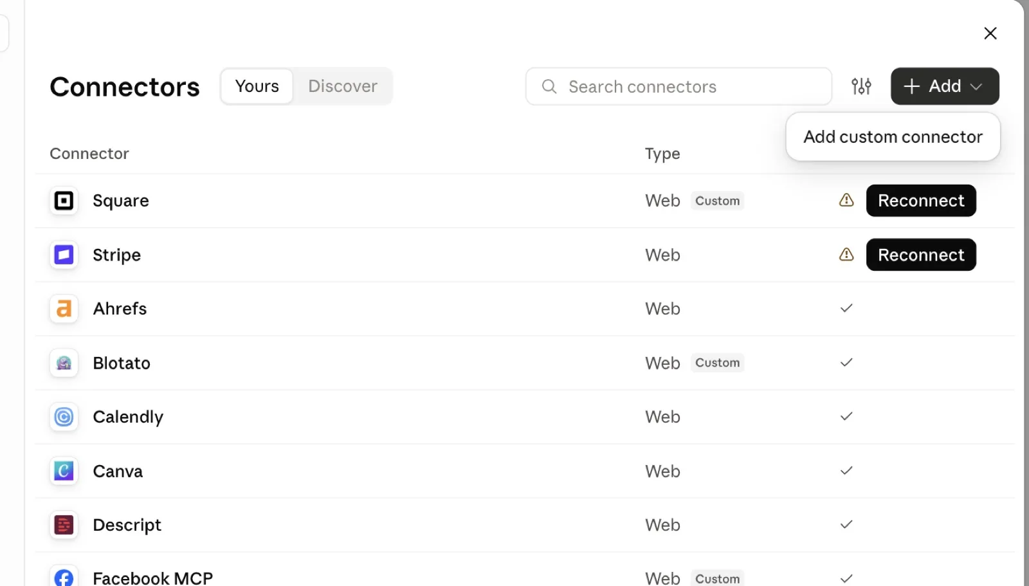Click the checkmark in the Calendly row

click(846, 416)
